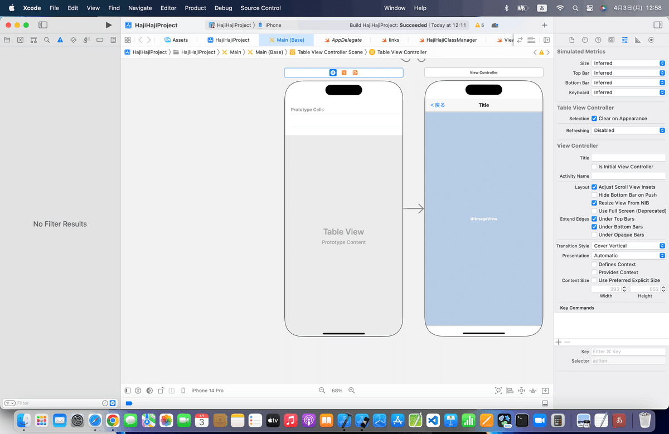This screenshot has height=434, width=669.
Task: Change device orientation icon
Action: [x=161, y=391]
